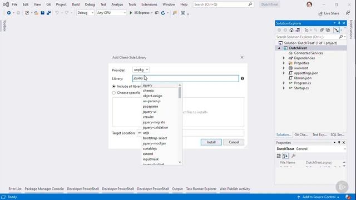Click the Pending Changes Filter clock icon
This screenshot has height=200, width=356.
pos(306,30)
